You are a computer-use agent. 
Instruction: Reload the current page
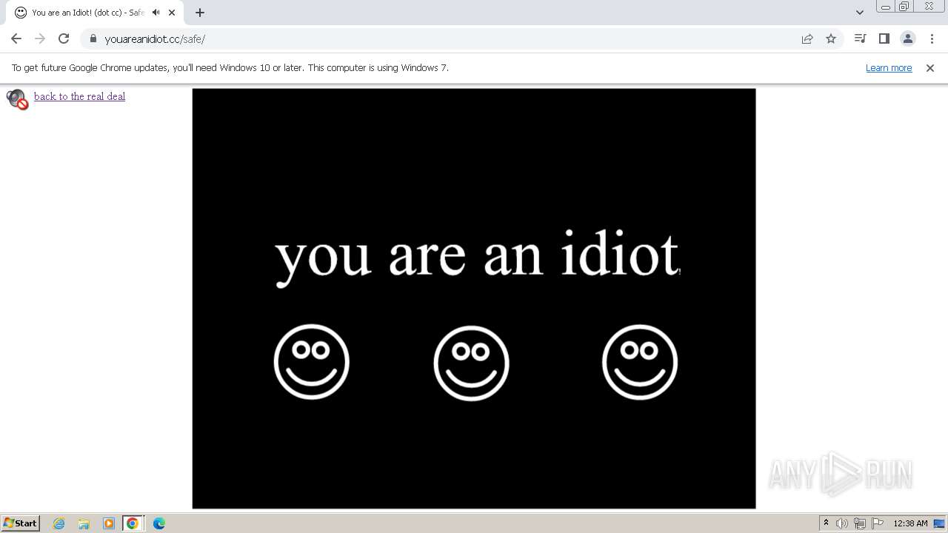[64, 38]
